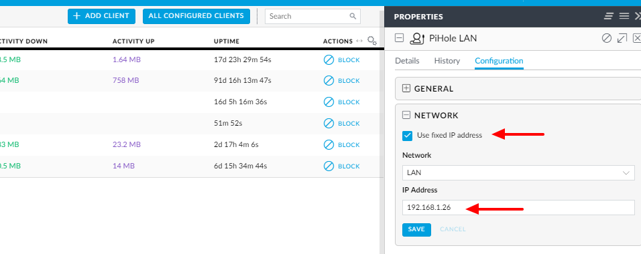Switch to the Details tab
The image size is (641, 254).
coord(407,61)
